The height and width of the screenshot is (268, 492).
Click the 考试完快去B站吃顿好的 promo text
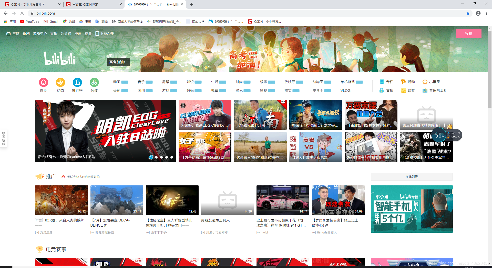pyautogui.click(x=83, y=177)
